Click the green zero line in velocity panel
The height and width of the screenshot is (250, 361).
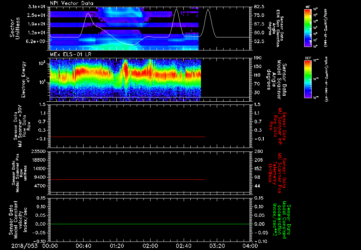pos(150,224)
